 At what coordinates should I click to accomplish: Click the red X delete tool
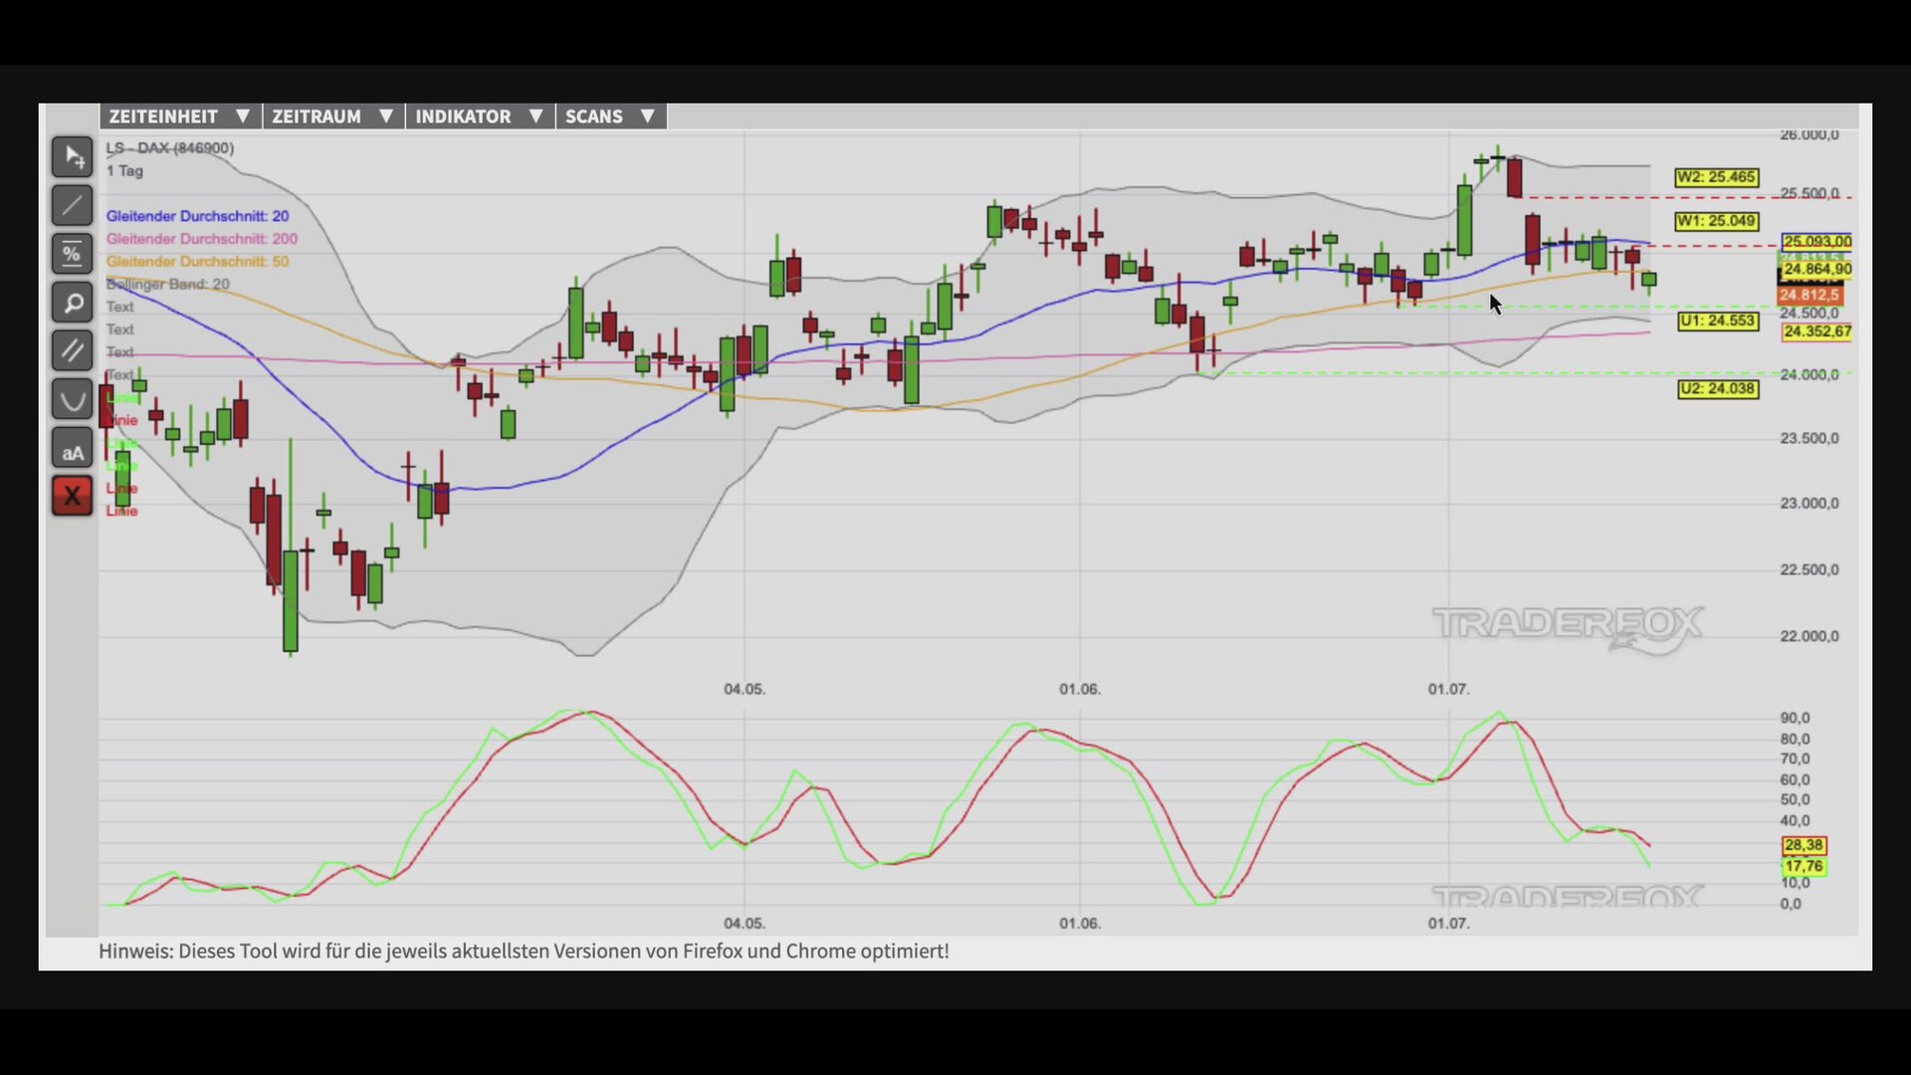click(73, 496)
